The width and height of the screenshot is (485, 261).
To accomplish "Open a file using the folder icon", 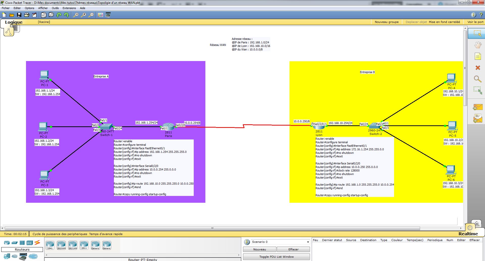I will coord(12,15).
